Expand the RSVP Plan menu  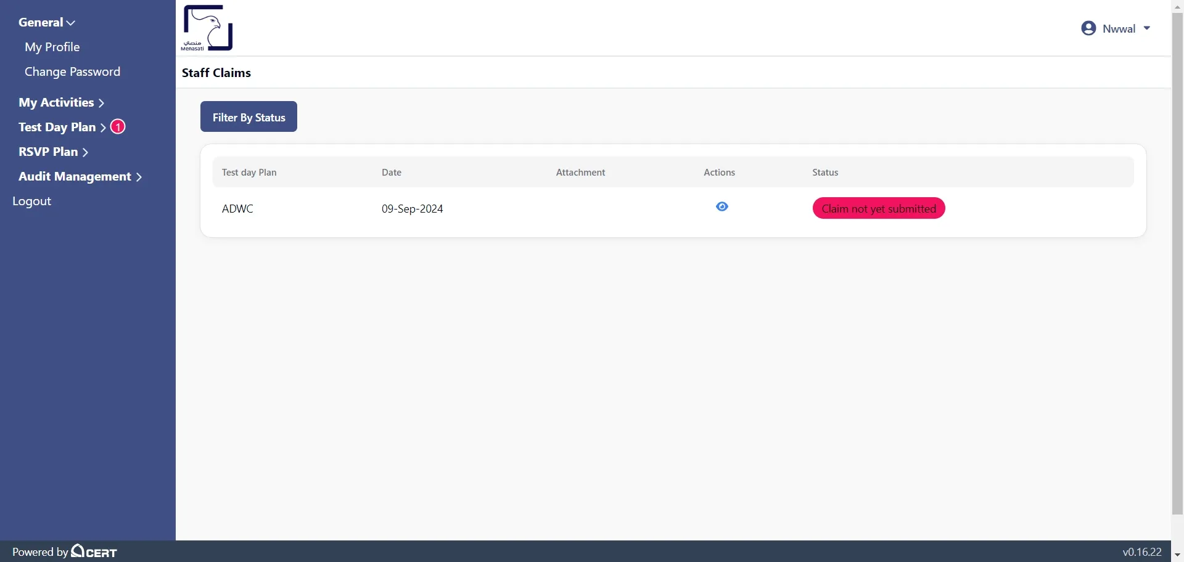click(x=53, y=152)
